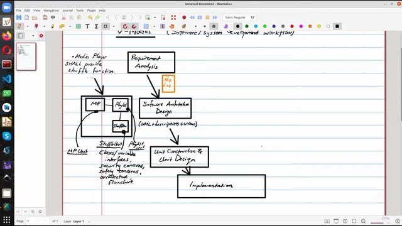The width and height of the screenshot is (402, 226).
Task: Select page 1 thumbnail in sidebar
Action: (26, 56)
